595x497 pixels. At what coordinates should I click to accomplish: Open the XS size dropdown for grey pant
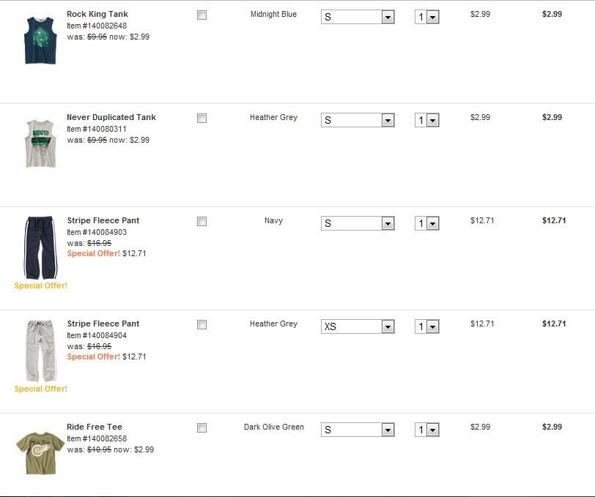tap(358, 326)
